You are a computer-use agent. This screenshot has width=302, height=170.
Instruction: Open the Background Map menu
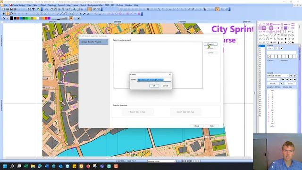(x=95, y=5)
